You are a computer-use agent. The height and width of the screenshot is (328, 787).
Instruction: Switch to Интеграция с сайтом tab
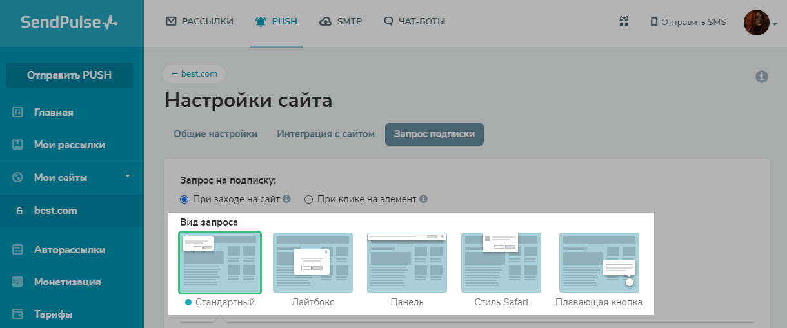click(x=326, y=134)
